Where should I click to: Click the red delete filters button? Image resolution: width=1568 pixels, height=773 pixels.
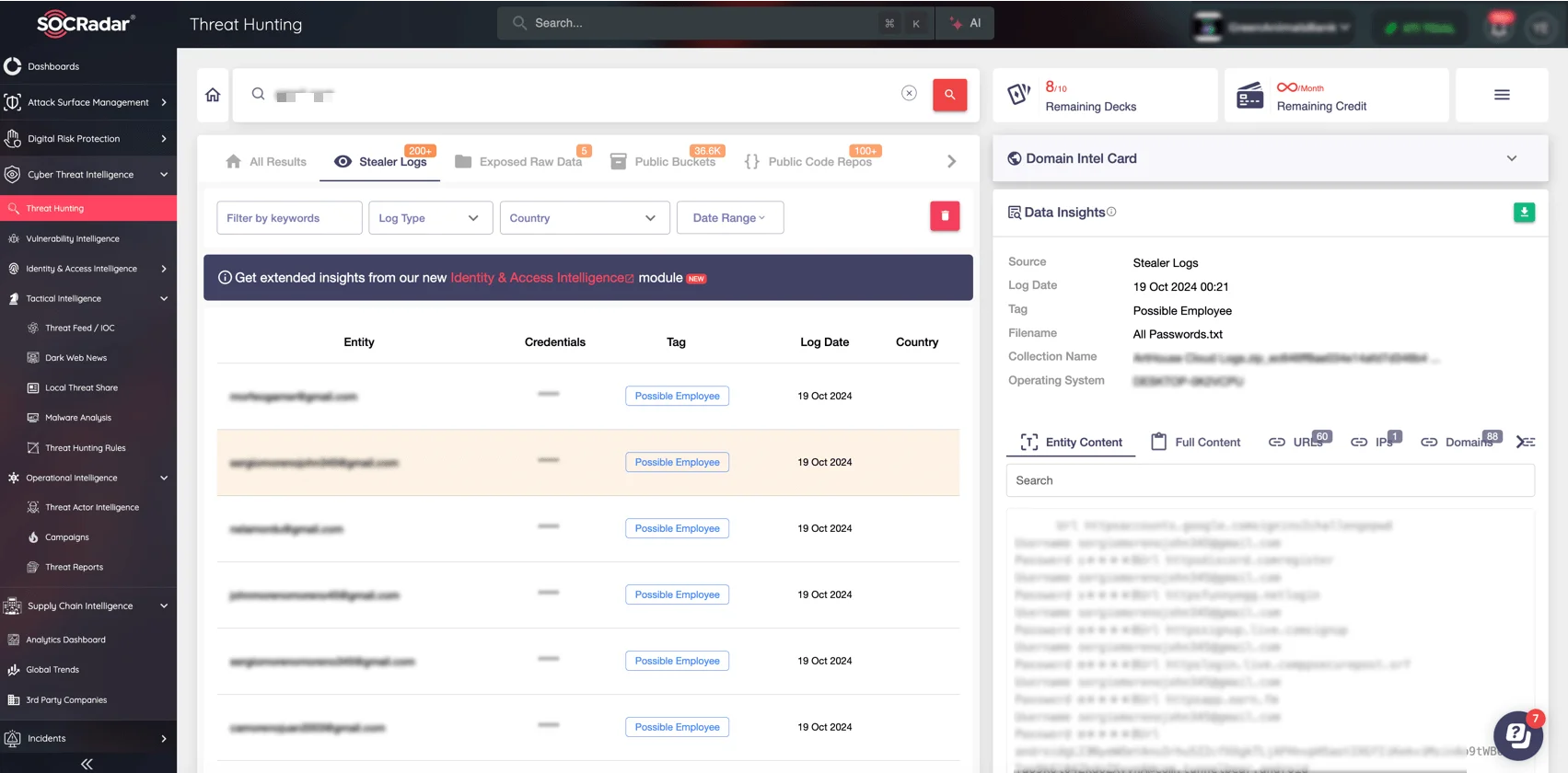945,216
